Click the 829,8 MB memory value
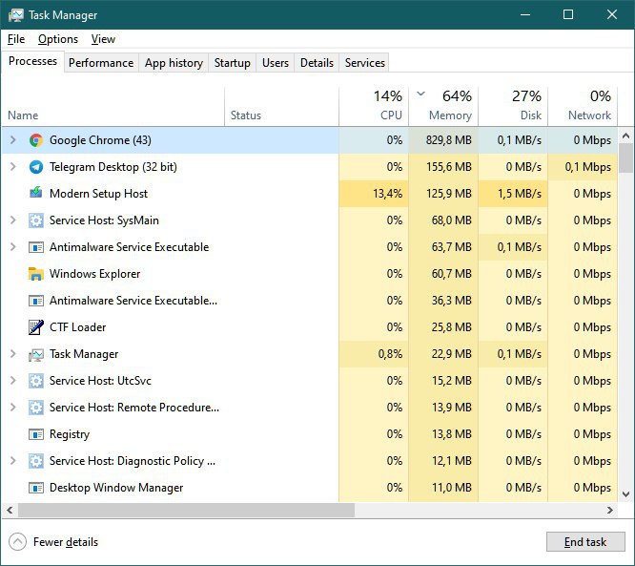Image resolution: width=635 pixels, height=566 pixels. [449, 140]
